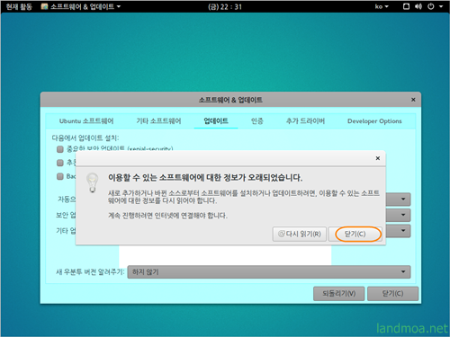Expand the 기타 업데이트 dropdown arrow
Screen dimensions: 450x337
403,231
